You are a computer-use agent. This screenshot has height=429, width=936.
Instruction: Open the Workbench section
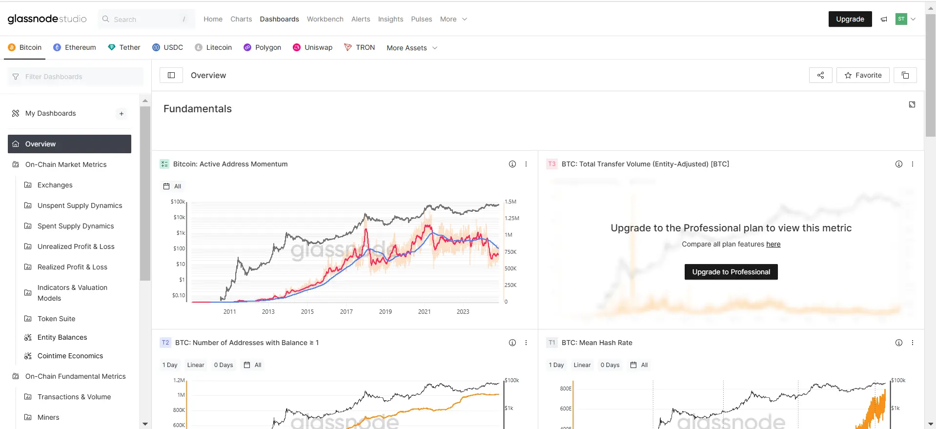coord(325,19)
